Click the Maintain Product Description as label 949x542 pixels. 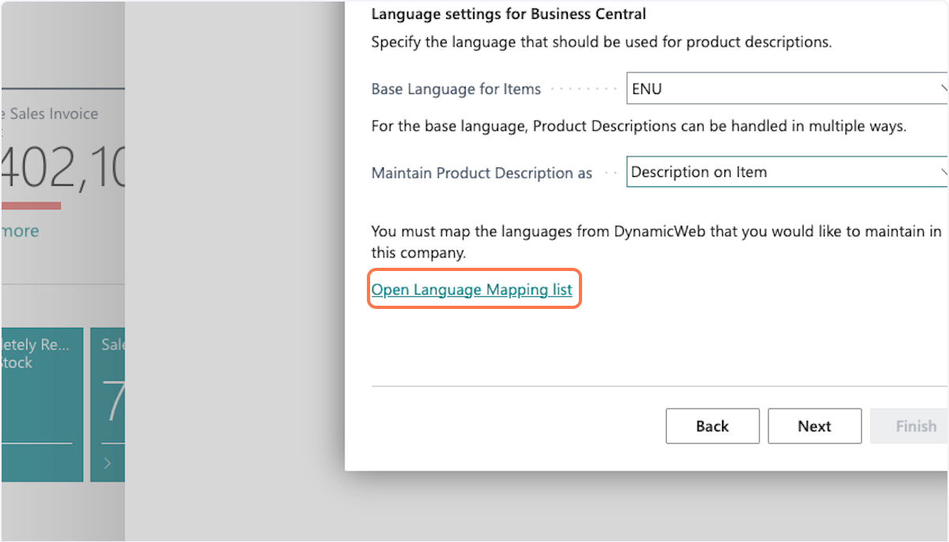pos(482,173)
